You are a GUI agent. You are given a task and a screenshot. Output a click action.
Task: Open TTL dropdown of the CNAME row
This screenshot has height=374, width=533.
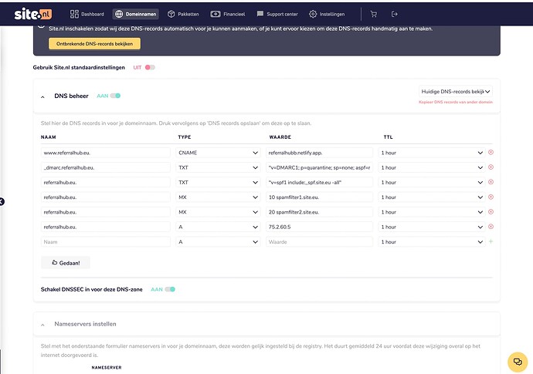point(432,153)
